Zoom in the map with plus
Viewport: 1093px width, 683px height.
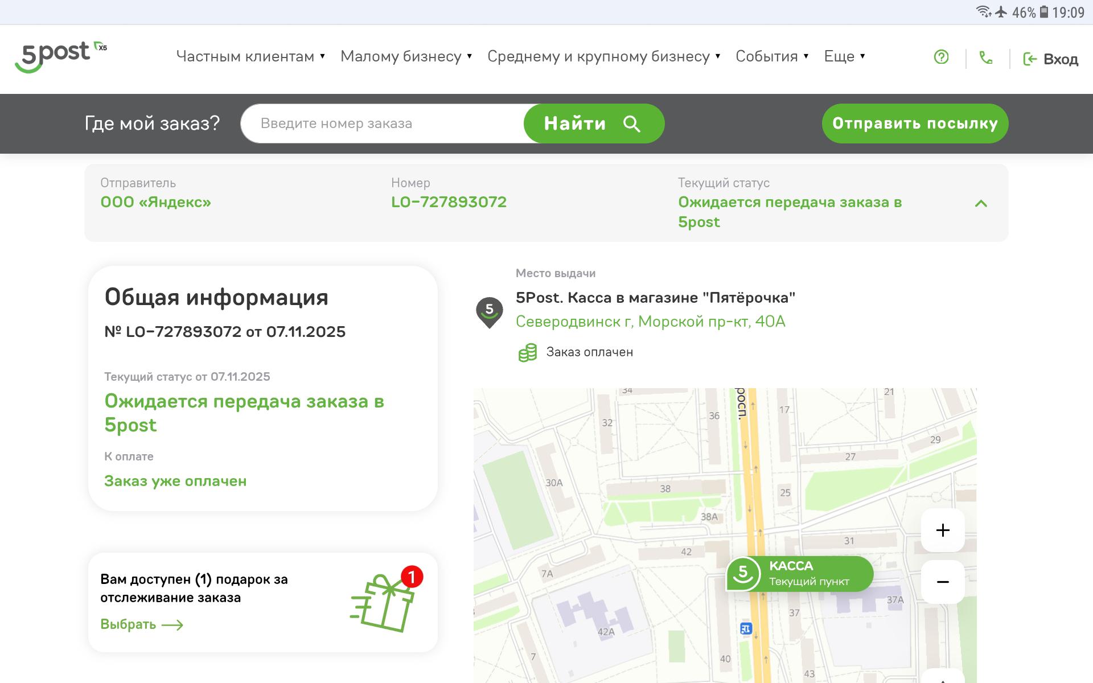[943, 530]
